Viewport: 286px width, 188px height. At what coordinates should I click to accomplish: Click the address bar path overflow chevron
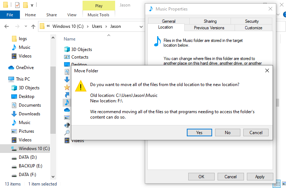tap(48, 26)
